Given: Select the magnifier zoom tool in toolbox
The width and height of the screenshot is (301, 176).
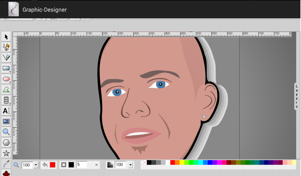Looking at the screenshot, I should click(x=6, y=132).
